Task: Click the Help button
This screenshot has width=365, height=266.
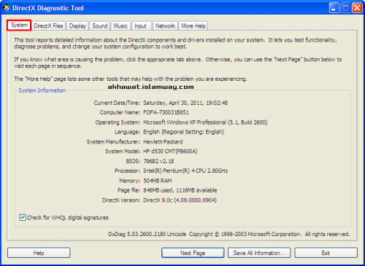Action: [x=39, y=253]
